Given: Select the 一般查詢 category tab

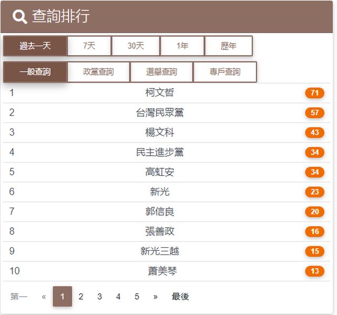Looking at the screenshot, I should tap(35, 72).
